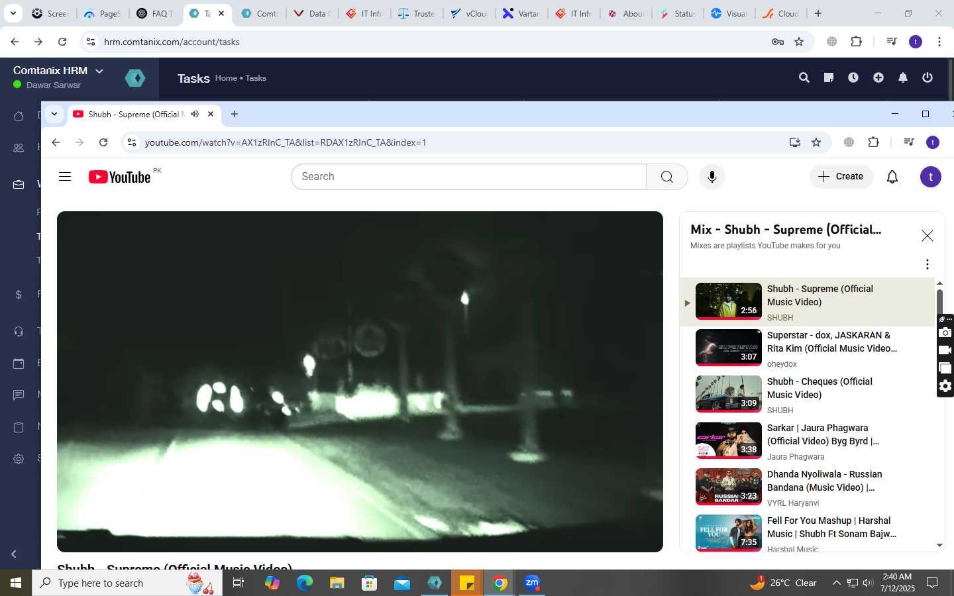This screenshot has width=954, height=596.
Task: Expand the Comtanix HRM dropdown chevron
Action: [99, 71]
